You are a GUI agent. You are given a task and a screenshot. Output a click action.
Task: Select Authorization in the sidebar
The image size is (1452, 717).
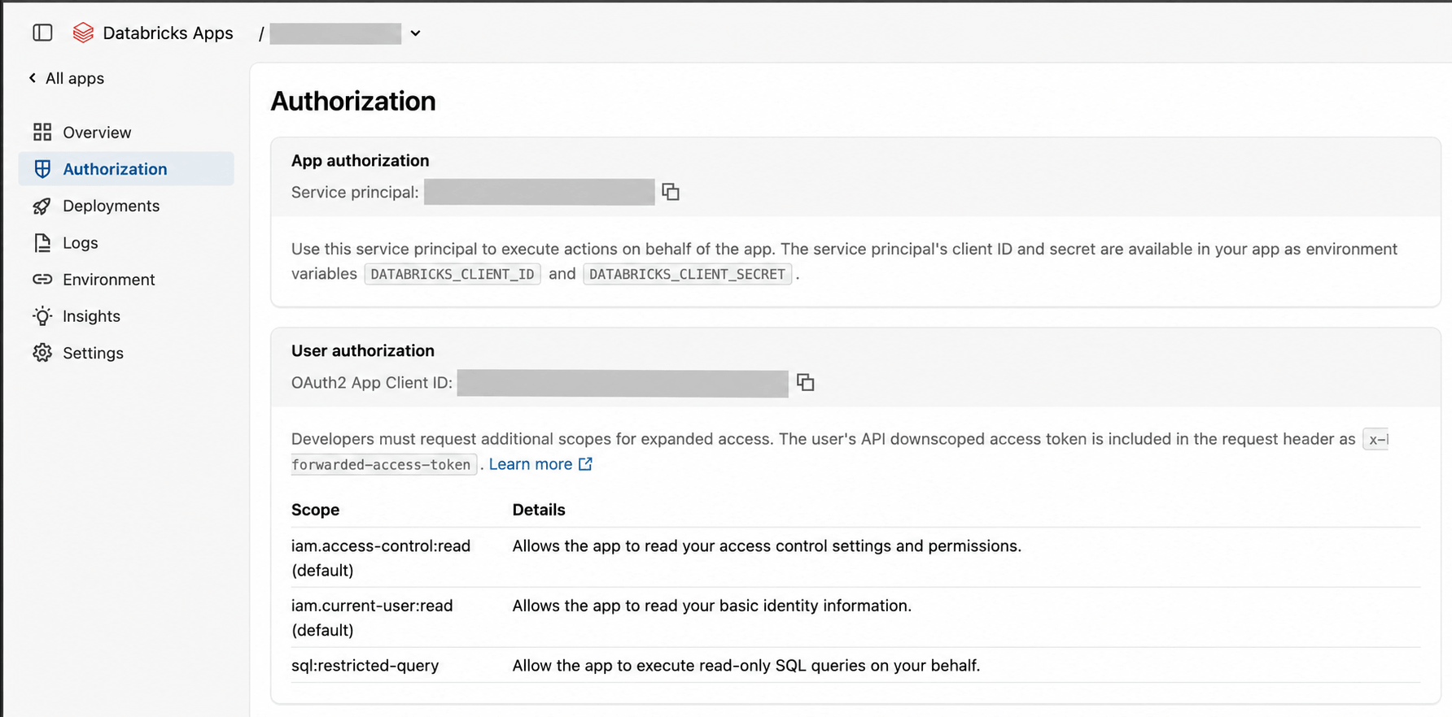coord(126,168)
